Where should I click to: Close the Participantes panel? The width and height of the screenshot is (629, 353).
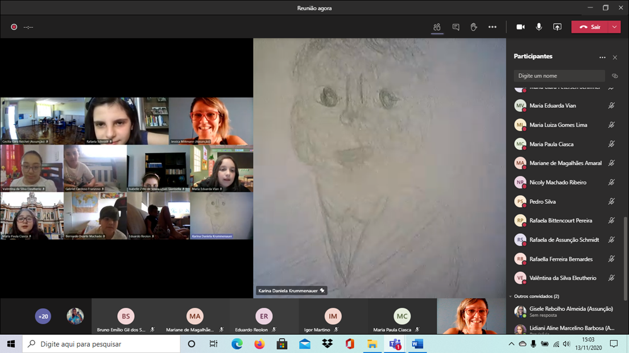(615, 57)
